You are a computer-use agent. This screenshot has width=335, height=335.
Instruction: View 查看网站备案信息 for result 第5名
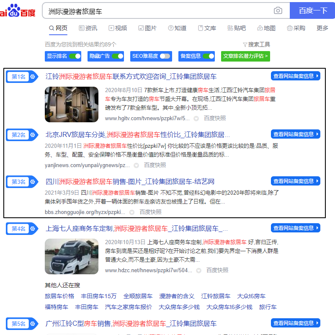(296, 323)
